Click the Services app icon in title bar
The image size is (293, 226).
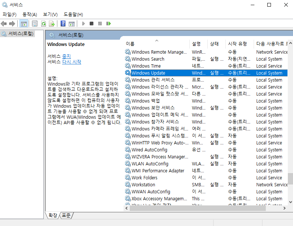click(4, 5)
